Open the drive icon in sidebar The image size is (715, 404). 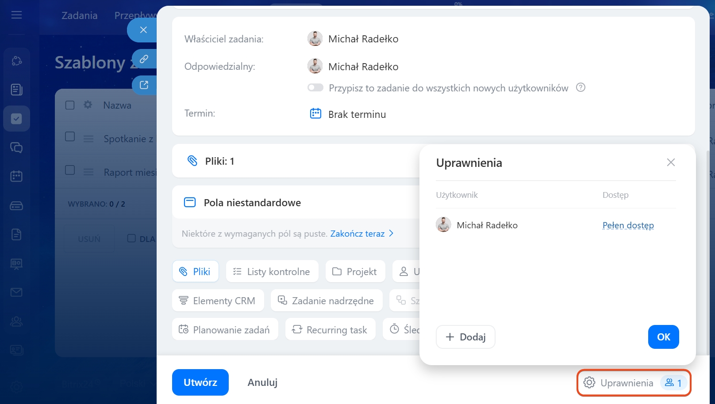pos(16,206)
